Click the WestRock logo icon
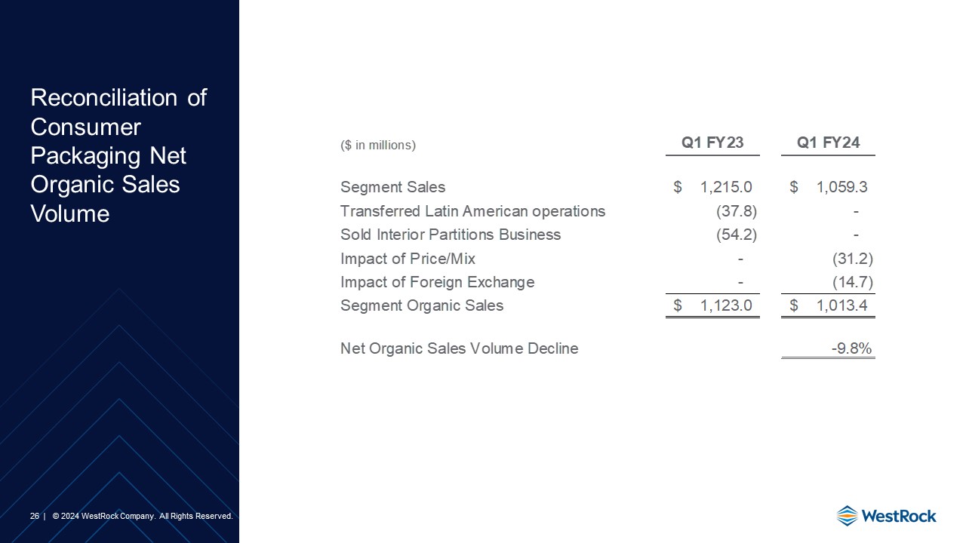966x543 pixels. coord(847,516)
